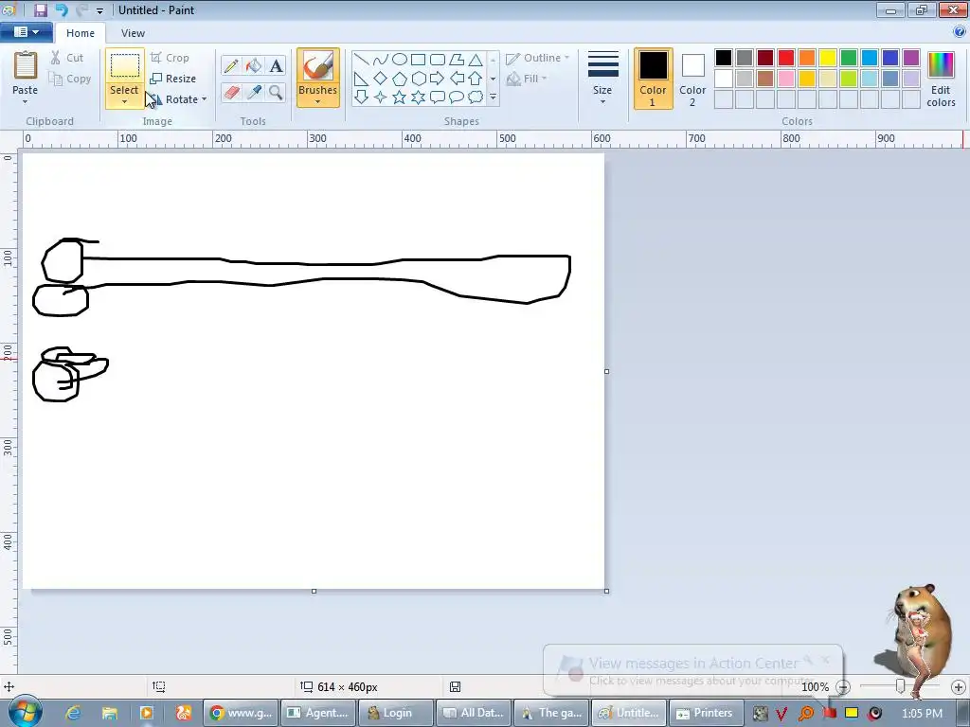Screen dimensions: 970x727
Task: Open Edit colors dialog
Action: [941, 80]
